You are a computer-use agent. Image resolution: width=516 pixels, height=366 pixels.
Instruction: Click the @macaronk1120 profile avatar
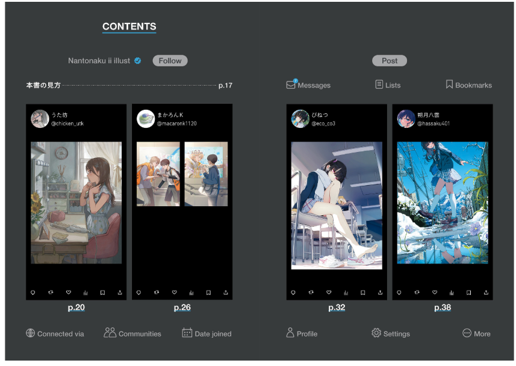[x=146, y=119]
